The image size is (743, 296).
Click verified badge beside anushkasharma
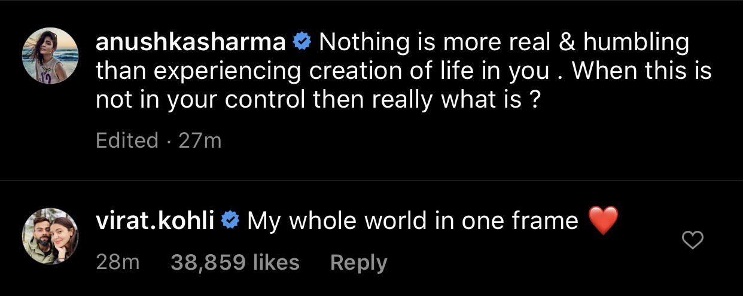point(302,44)
